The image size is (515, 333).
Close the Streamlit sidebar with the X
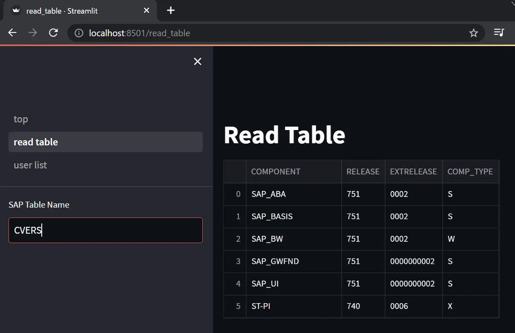(x=198, y=61)
